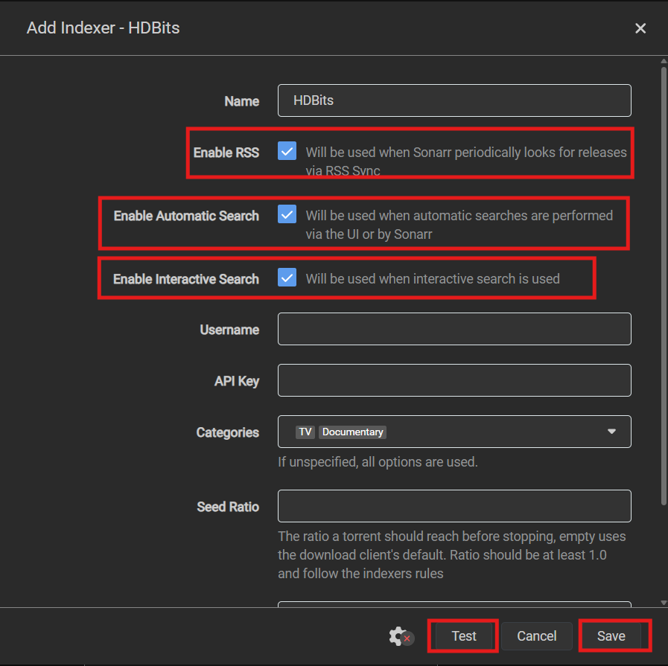This screenshot has width=668, height=666.
Task: Close the Add Indexer dialog
Action: 640,28
